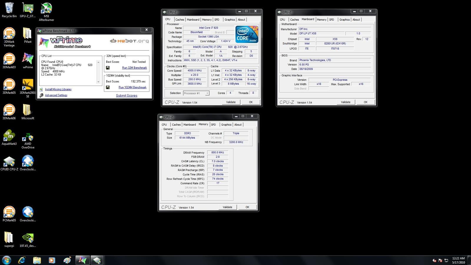The image size is (471, 265).
Task: Open the superpi folder on the desktop
Action: pyautogui.click(x=9, y=240)
